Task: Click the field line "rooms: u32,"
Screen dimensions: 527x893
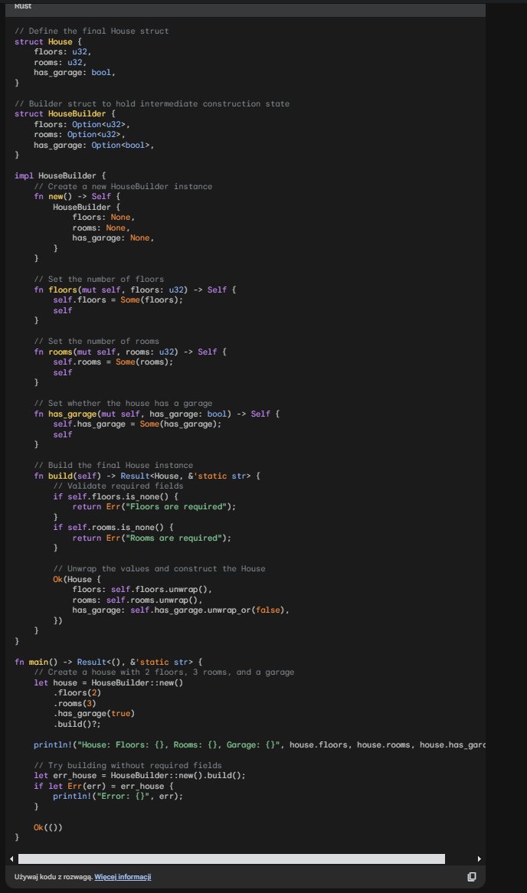Action: click(x=61, y=62)
